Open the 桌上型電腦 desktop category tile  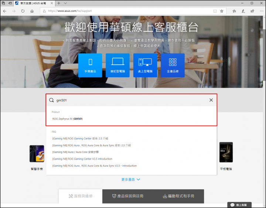pyautogui.click(x=145, y=65)
